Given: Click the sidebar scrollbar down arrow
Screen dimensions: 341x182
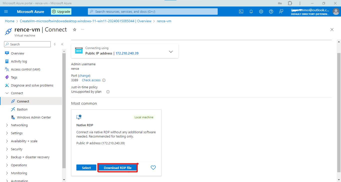Looking at the screenshot, I should point(64,180).
